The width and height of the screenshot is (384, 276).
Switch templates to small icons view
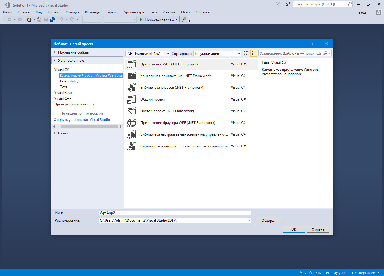click(246, 53)
